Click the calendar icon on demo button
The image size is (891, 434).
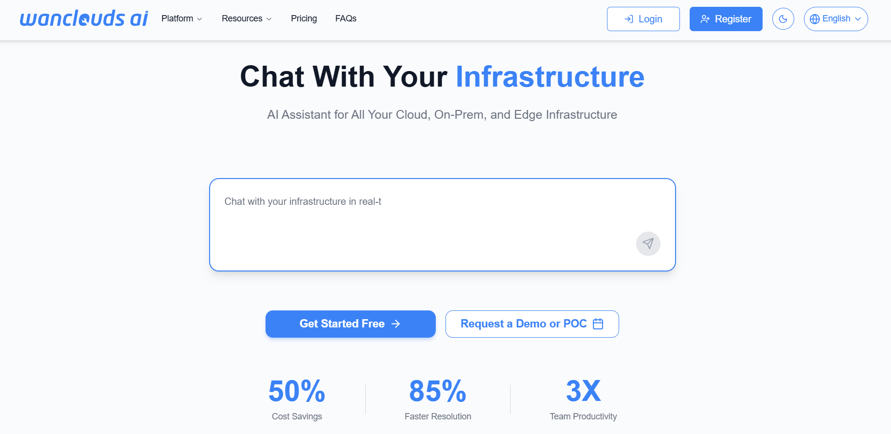pyautogui.click(x=598, y=324)
